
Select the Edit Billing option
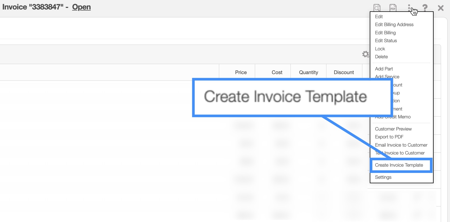(385, 33)
